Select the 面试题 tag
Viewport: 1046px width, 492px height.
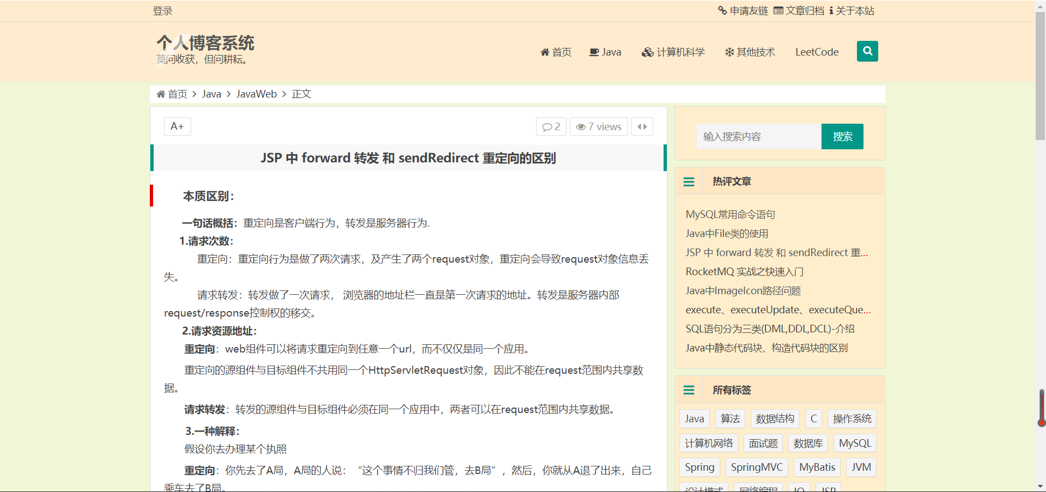(x=763, y=443)
